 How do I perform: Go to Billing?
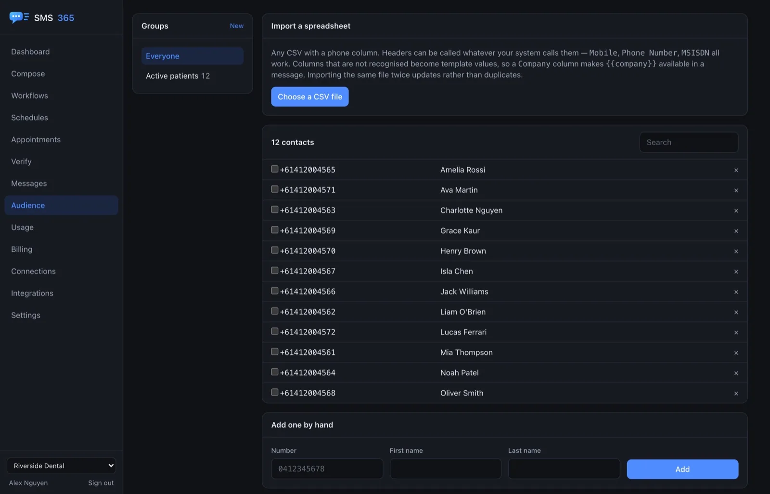tap(61, 249)
